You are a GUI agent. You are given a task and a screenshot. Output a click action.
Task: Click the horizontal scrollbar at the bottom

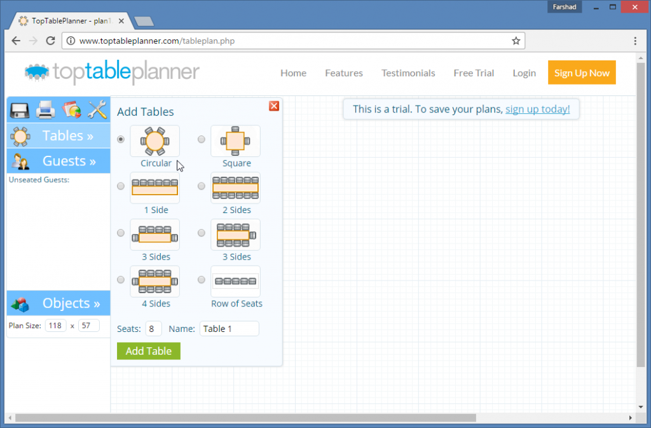pos(245,418)
